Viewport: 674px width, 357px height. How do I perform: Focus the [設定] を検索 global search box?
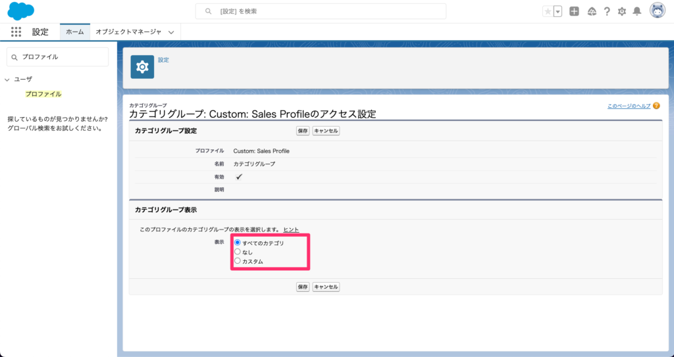click(321, 12)
